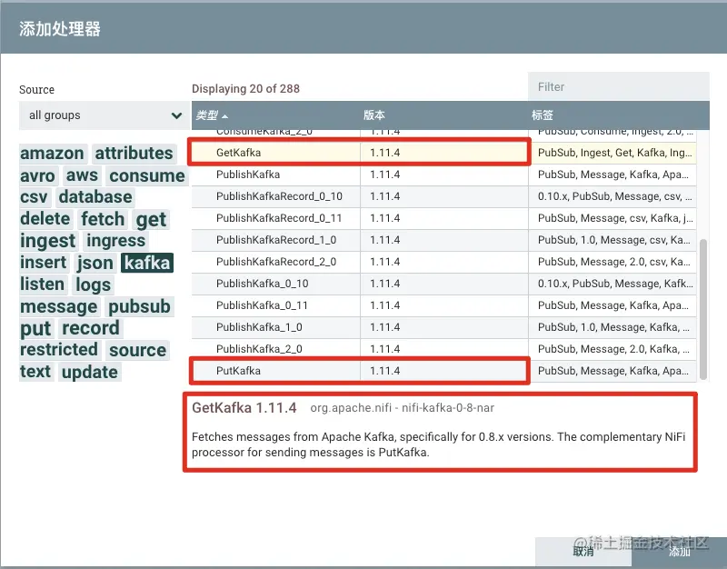Select the json tag

point(95,263)
